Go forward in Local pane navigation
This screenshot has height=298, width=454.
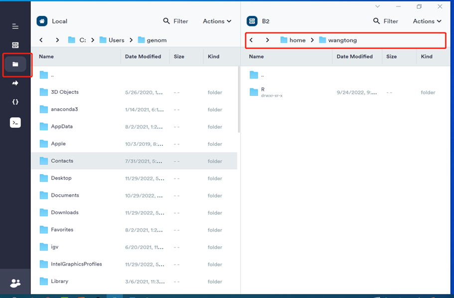click(57, 40)
